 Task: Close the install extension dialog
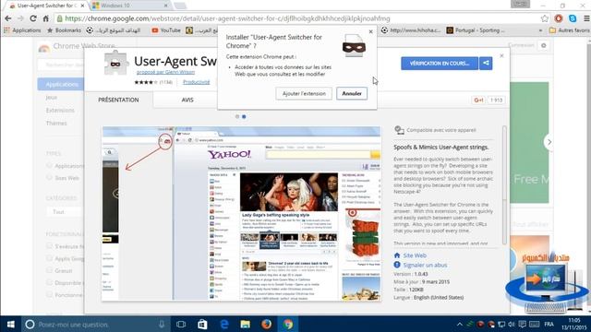(370, 32)
